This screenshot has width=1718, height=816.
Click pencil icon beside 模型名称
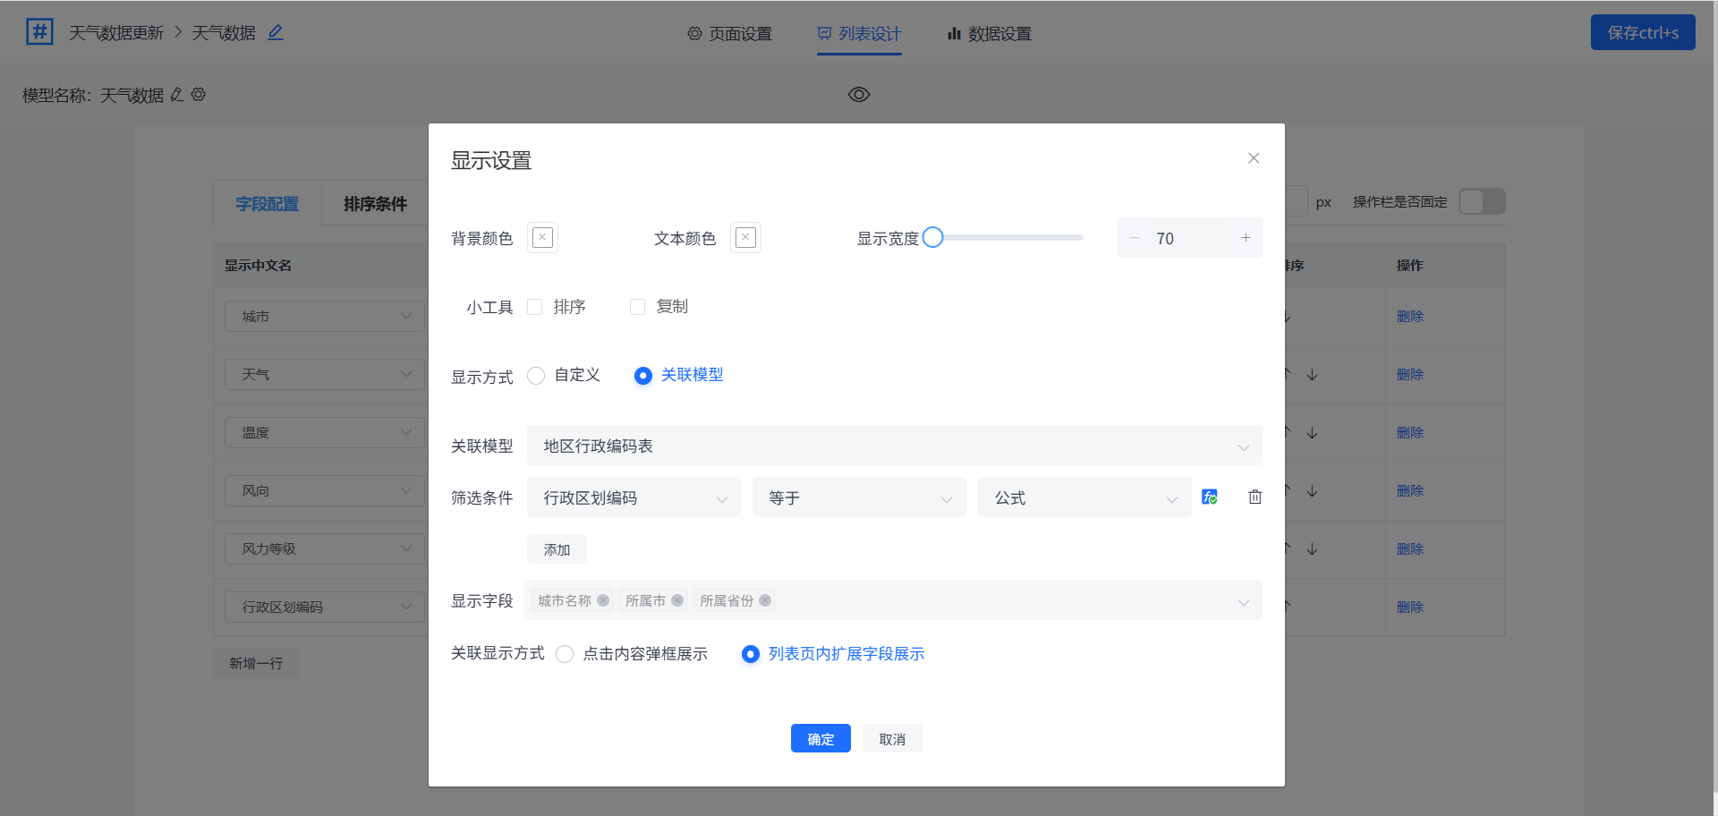pos(177,94)
